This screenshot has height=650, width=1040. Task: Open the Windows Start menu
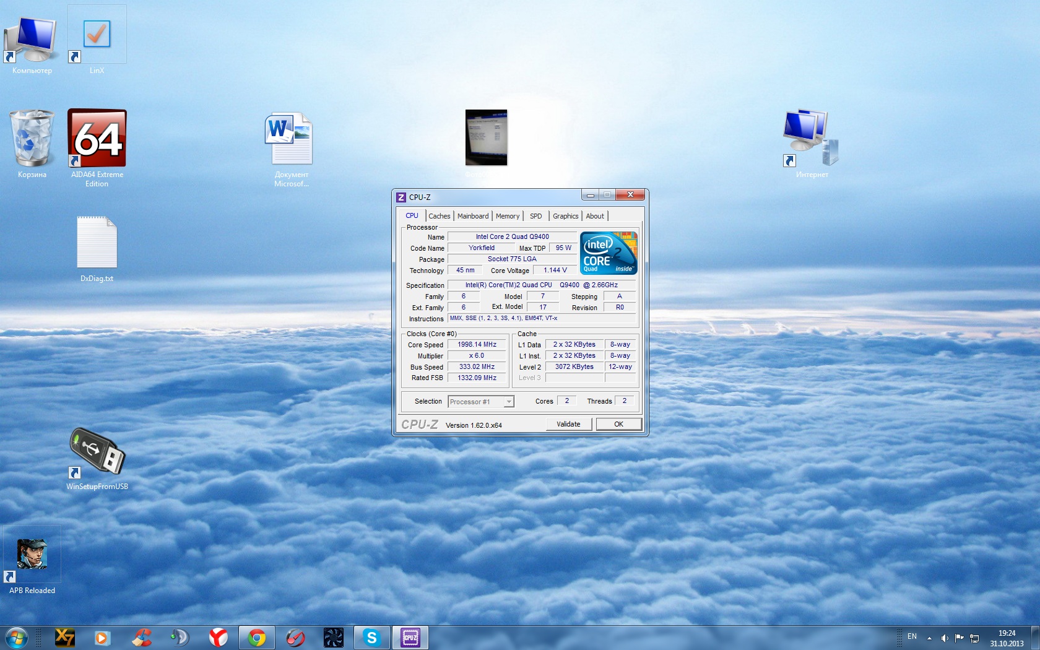coord(17,638)
